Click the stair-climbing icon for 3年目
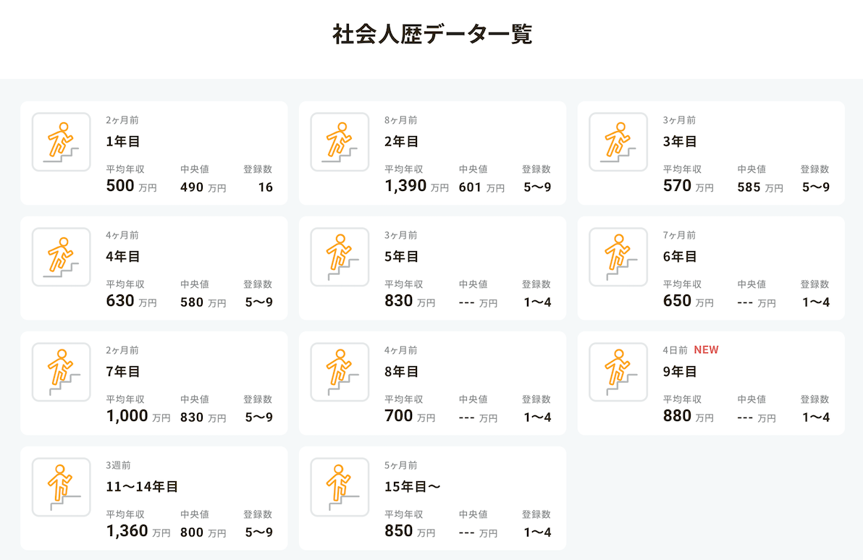Viewport: 863px width, 560px height. [x=618, y=142]
